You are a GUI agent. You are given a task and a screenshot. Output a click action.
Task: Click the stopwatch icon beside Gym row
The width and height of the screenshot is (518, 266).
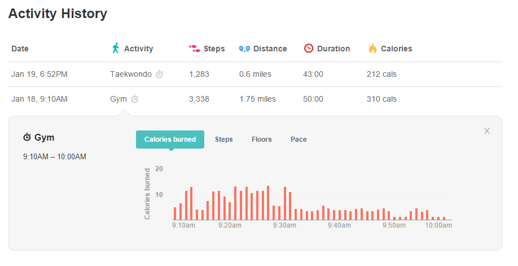point(134,99)
